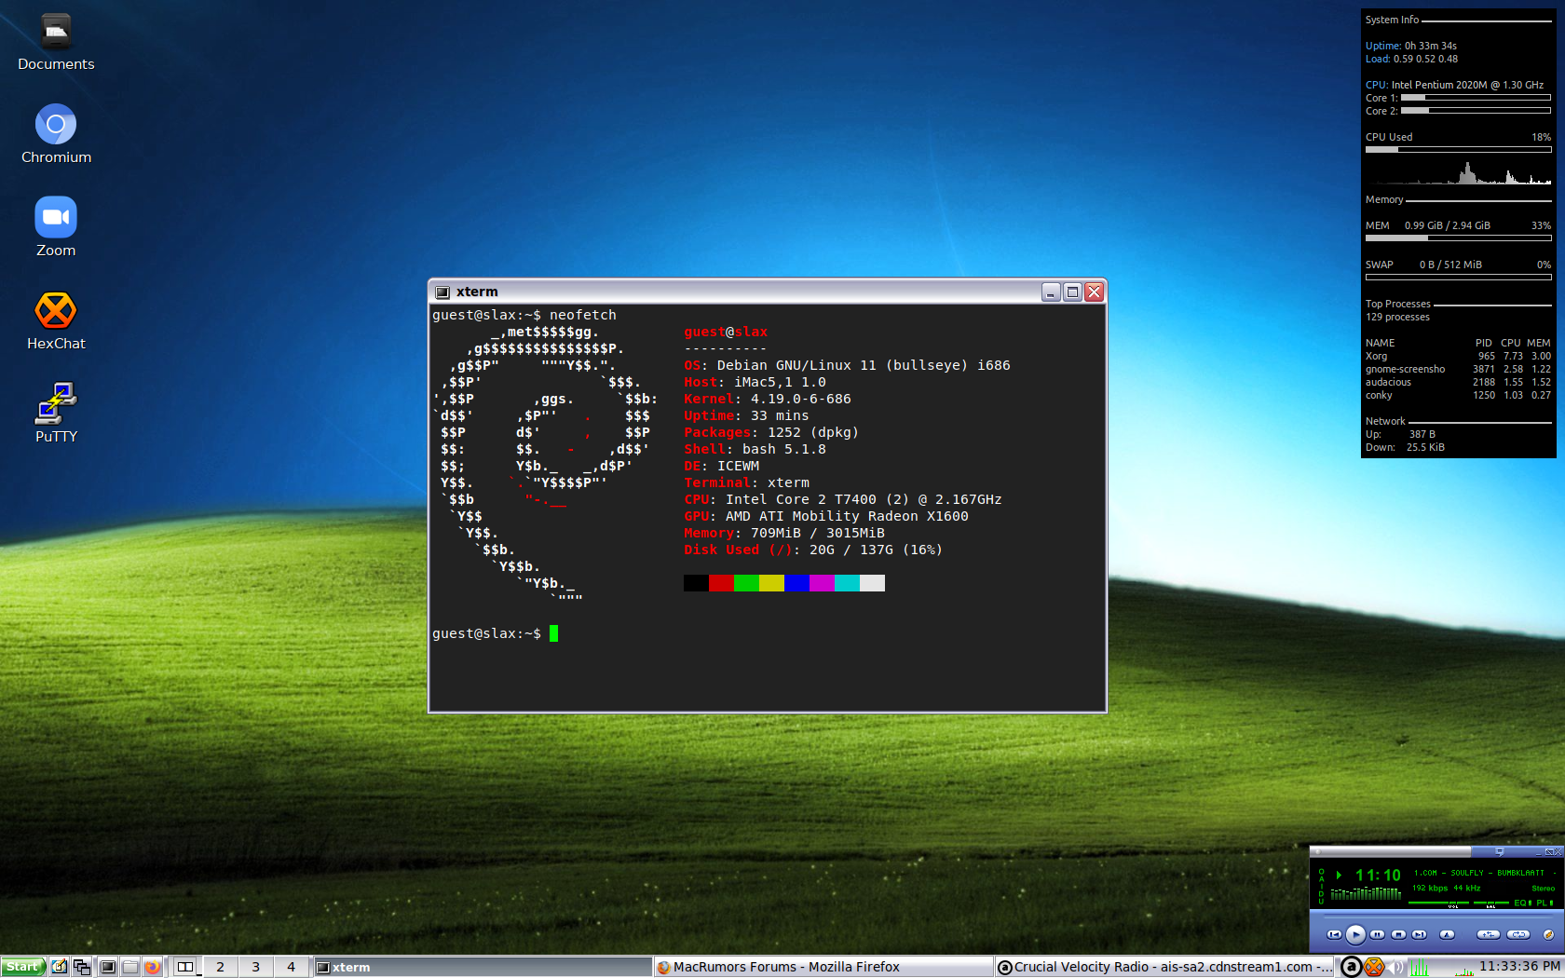Close the xterm window

(1095, 292)
